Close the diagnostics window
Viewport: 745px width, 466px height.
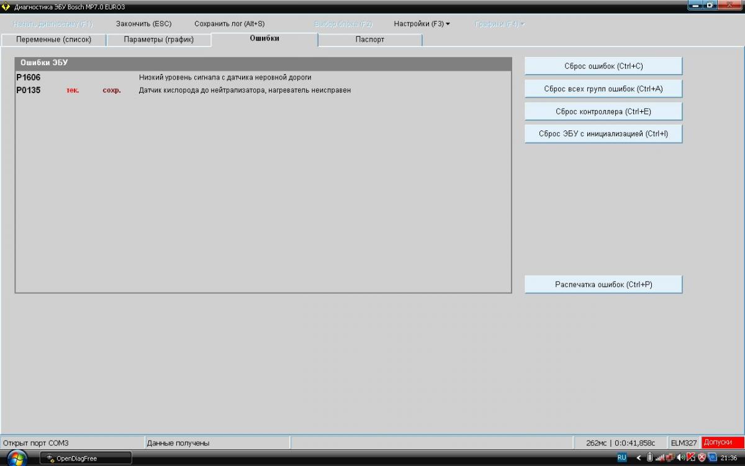pyautogui.click(x=731, y=5)
